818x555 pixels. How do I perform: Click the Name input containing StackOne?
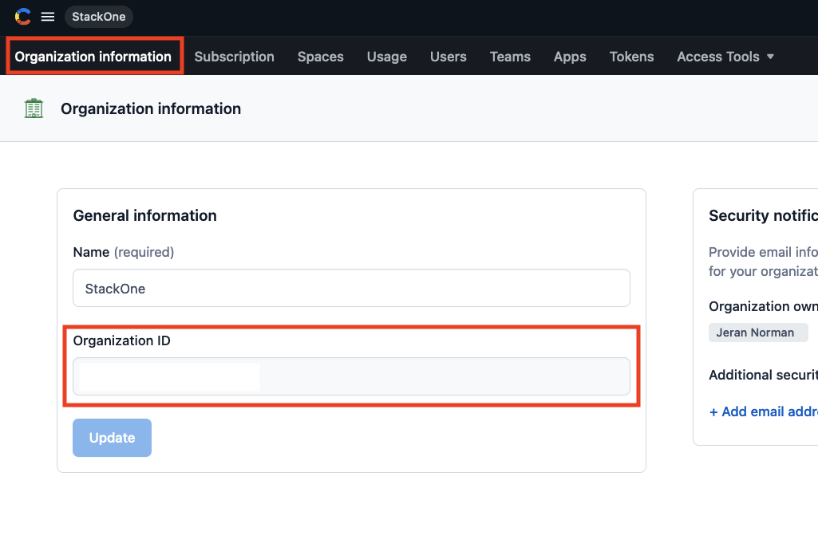tap(351, 288)
